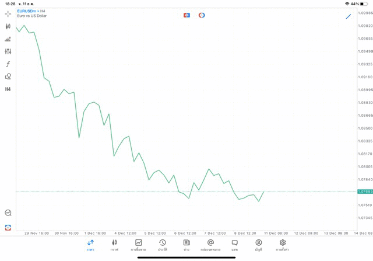Open chart type candlestick selector in sidebar
This screenshot has height=261, width=373.
tap(8, 26)
